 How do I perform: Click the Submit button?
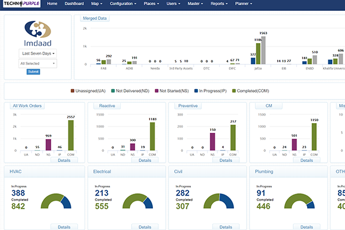[33, 71]
